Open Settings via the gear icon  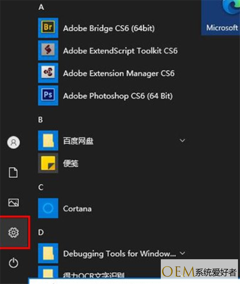(14, 232)
